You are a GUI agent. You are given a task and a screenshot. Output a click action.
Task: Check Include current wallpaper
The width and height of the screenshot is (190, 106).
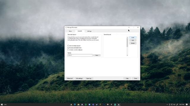[x=68, y=50]
